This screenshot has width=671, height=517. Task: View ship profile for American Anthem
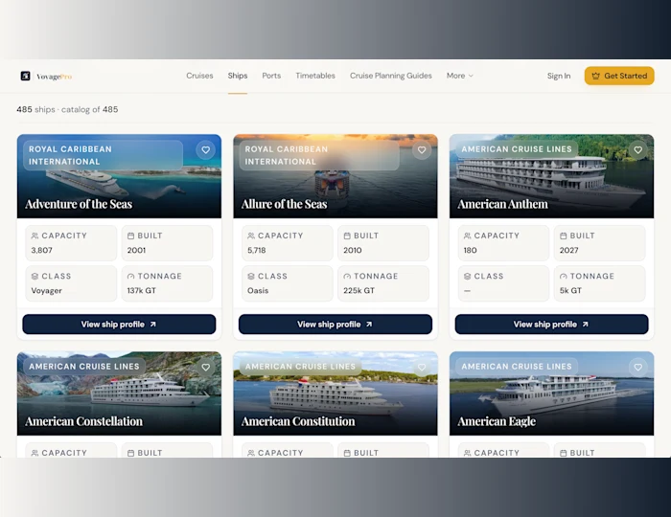point(551,325)
